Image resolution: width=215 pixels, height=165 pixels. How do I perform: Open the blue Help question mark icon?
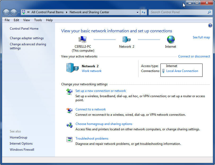tap(210, 25)
